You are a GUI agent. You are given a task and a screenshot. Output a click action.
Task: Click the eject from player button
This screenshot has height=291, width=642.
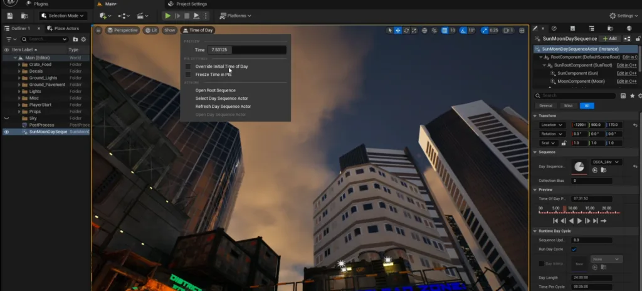196,16
